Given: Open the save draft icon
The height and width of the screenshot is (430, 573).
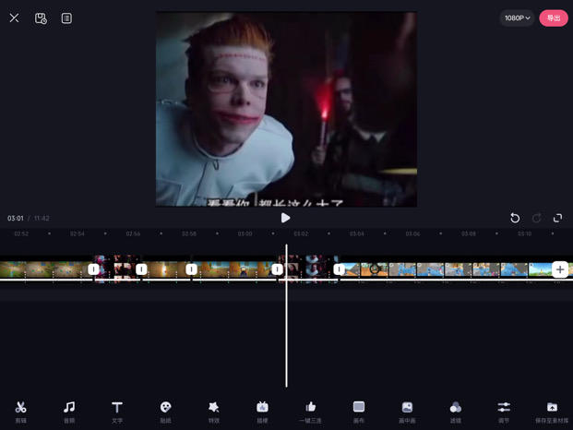Looking at the screenshot, I should point(41,18).
